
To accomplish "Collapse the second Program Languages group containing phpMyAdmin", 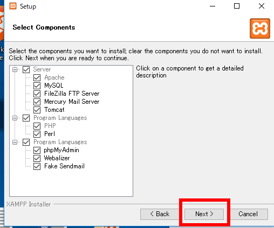I will (15, 142).
